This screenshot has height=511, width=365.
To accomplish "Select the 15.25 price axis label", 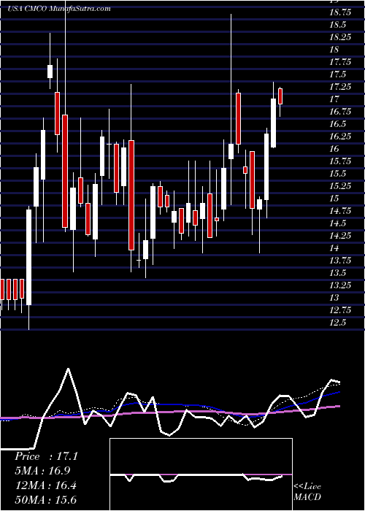I will coord(341,185).
